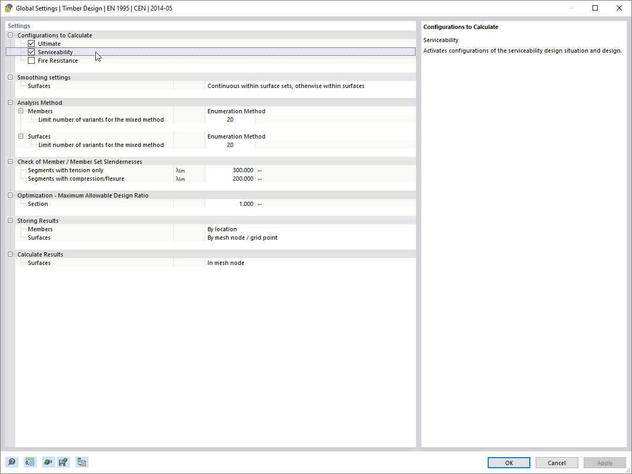The image size is (632, 474).
Task: Maximize the Global Settings window
Action: pyautogui.click(x=595, y=8)
